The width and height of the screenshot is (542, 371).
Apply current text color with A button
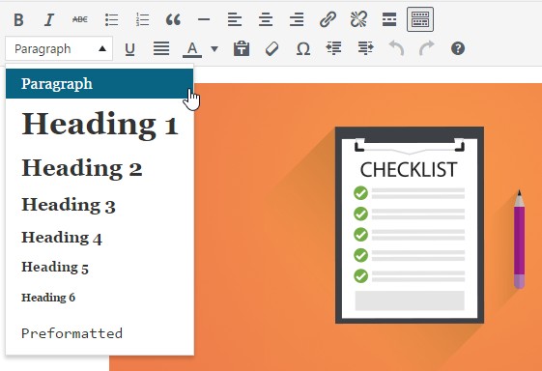tap(192, 49)
